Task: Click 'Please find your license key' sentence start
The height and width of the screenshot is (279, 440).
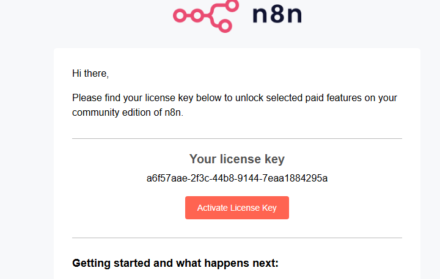Action: [x=133, y=98]
